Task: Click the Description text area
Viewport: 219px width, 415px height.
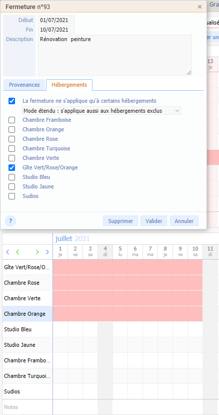Action: [x=115, y=55]
